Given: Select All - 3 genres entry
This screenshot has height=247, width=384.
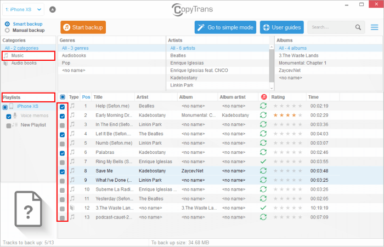Looking at the screenshot, I should [112, 48].
